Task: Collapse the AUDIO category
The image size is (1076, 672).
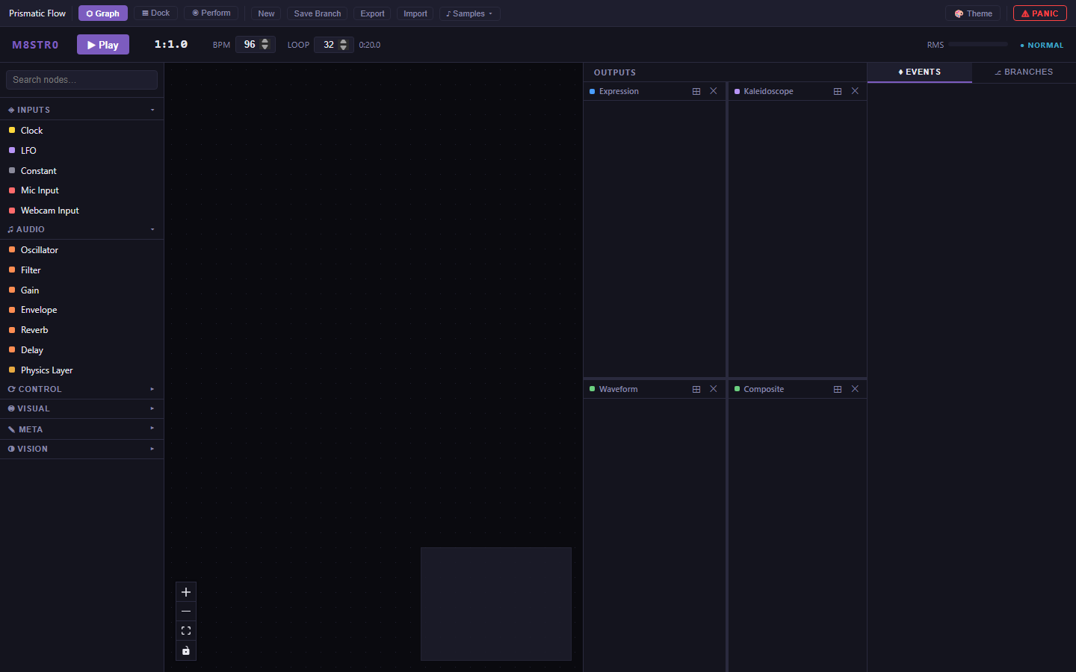Action: click(x=81, y=229)
